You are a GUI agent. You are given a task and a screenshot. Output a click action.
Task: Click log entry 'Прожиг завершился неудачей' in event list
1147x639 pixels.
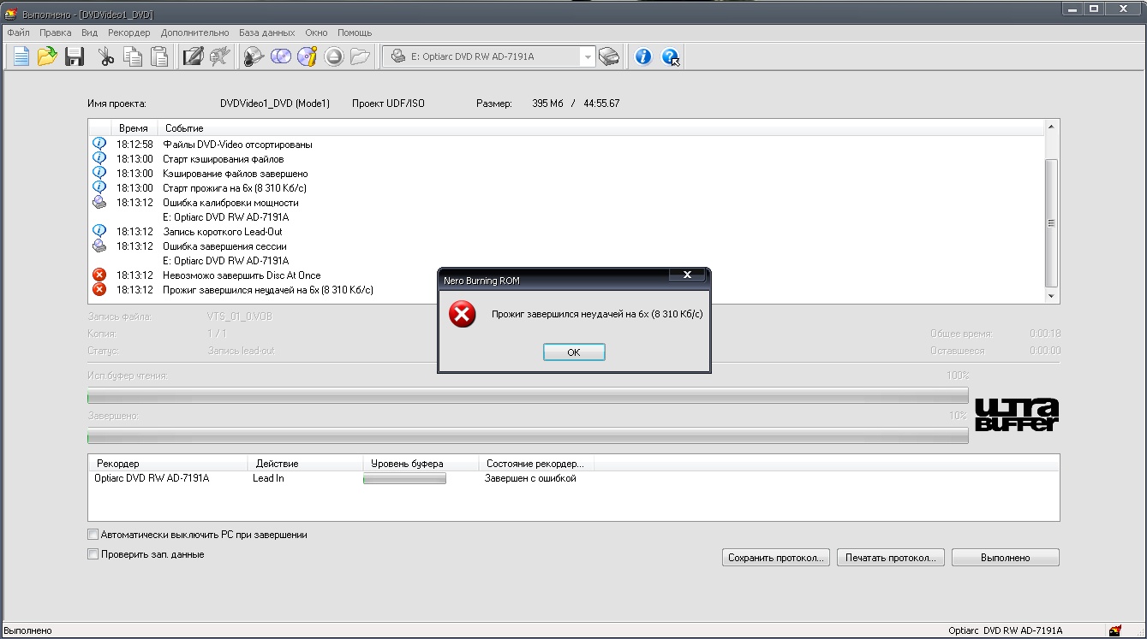click(268, 290)
